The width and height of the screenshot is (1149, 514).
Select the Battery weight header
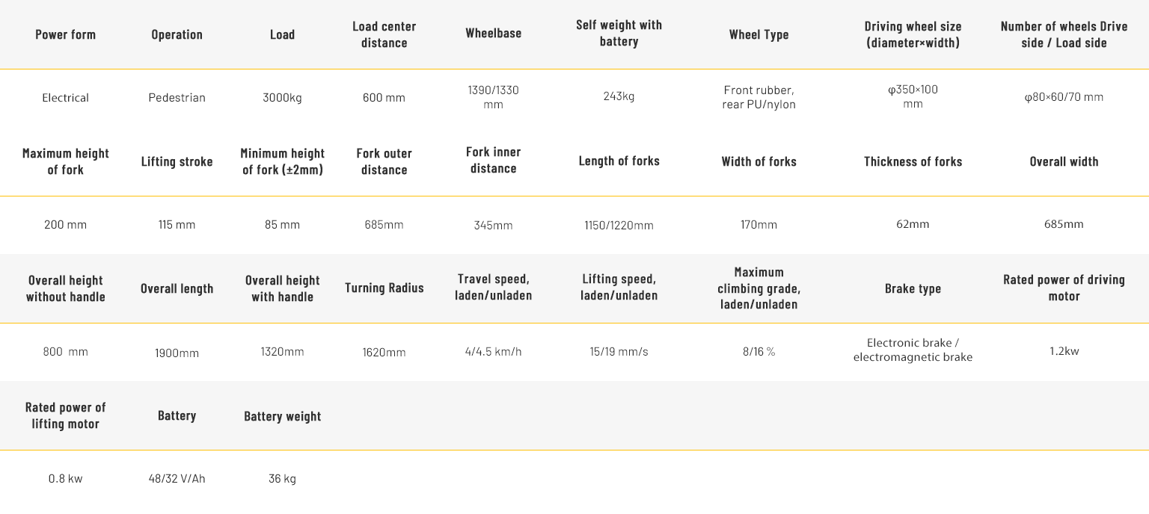pyautogui.click(x=282, y=416)
